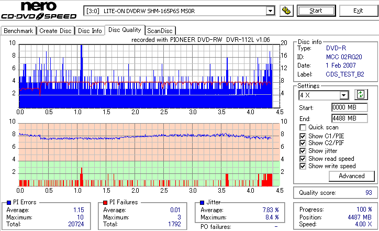Click the disc type DVD-R
Viewport: 379px width, 231px height.
[x=336, y=48]
